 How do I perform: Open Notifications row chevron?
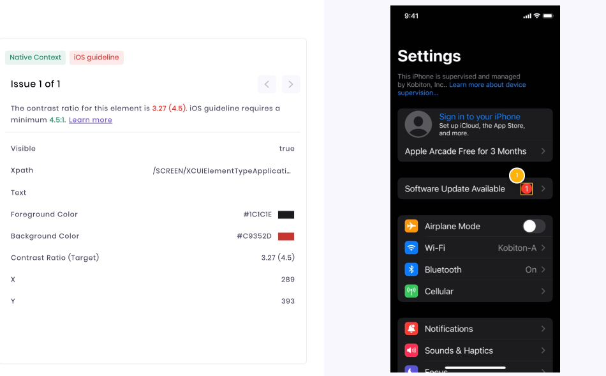pyautogui.click(x=543, y=329)
